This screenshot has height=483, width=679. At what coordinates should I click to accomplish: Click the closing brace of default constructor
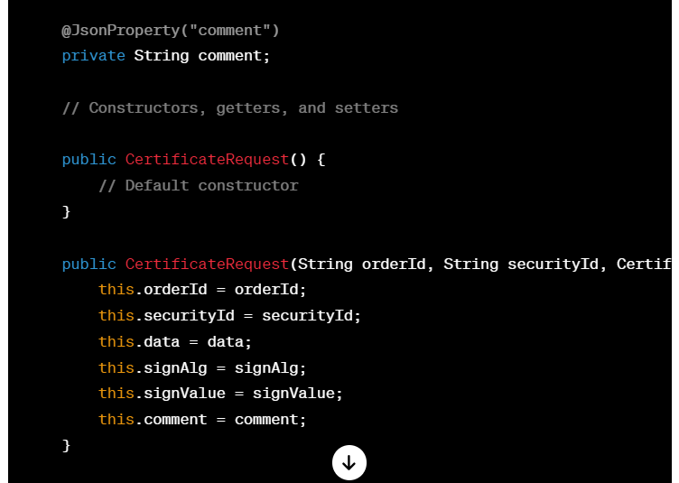66,211
